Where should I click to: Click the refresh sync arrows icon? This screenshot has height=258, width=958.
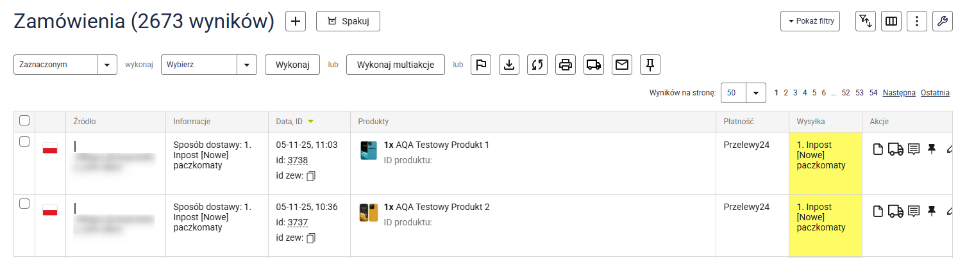coord(537,65)
